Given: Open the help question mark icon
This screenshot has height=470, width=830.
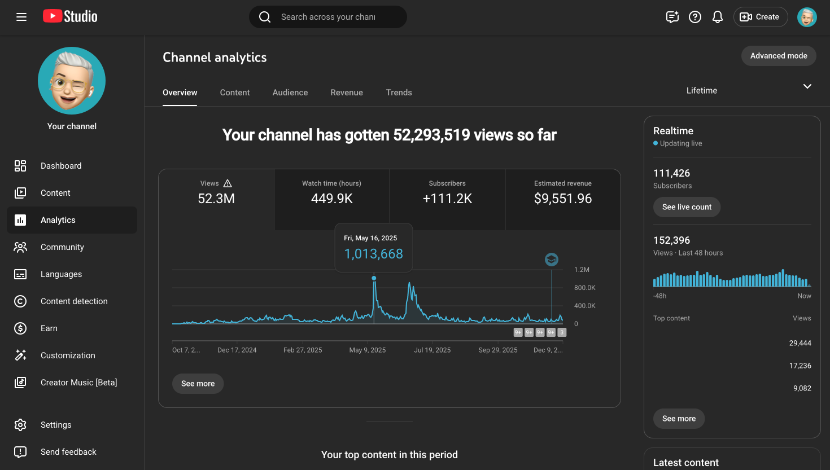Looking at the screenshot, I should point(695,17).
